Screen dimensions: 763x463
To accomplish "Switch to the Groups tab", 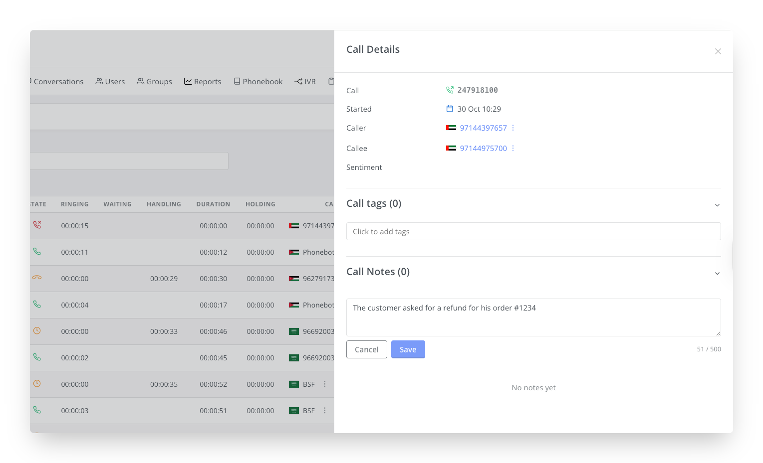I will [155, 82].
